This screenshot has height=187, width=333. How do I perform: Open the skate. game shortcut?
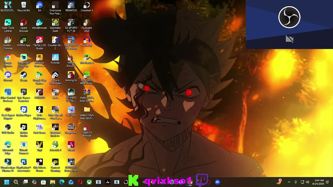[x=55, y=94]
